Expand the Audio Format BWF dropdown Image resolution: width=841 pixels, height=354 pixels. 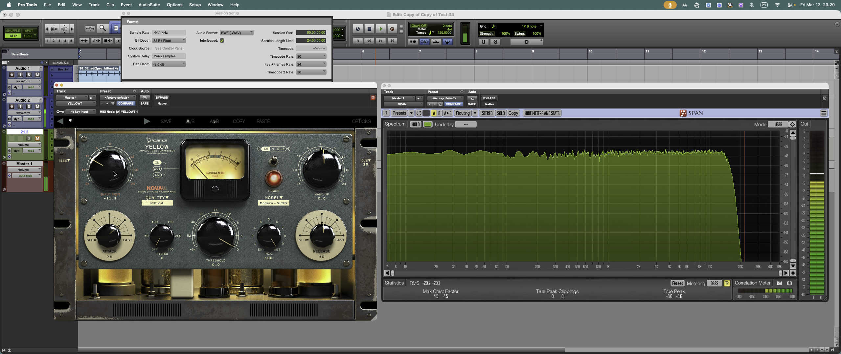click(237, 33)
